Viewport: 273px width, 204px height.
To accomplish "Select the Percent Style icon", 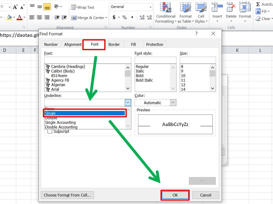I will (x=125, y=17).
